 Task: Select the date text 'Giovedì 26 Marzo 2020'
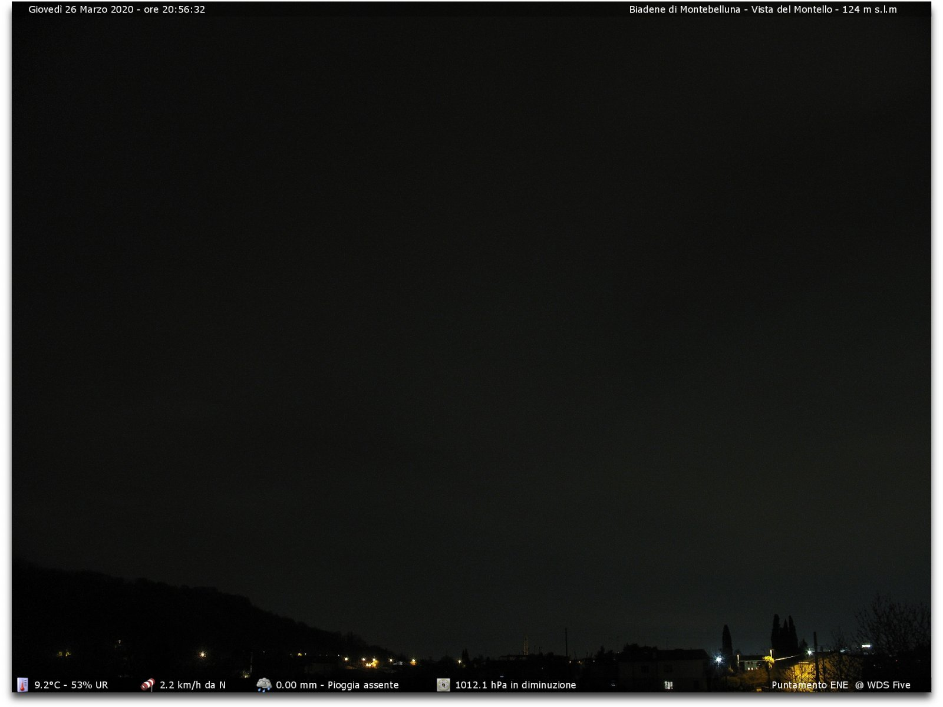pos(81,9)
